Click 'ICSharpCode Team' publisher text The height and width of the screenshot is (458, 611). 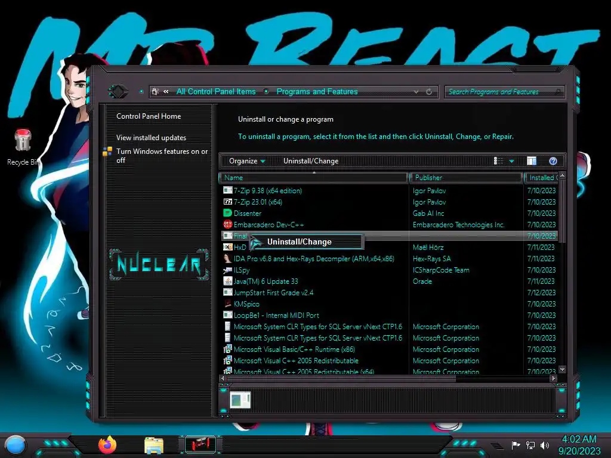(441, 270)
